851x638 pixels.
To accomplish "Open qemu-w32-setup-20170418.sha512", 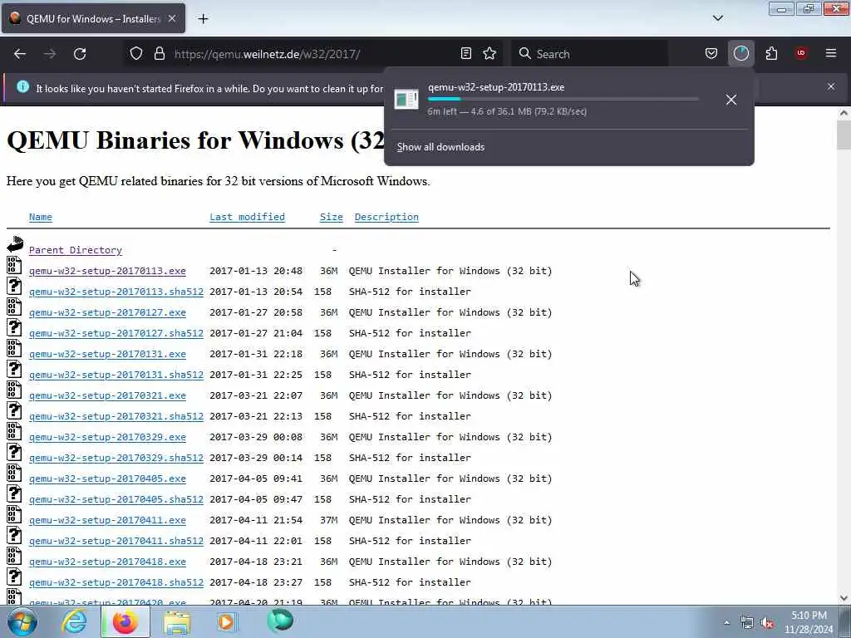I will coord(116,582).
